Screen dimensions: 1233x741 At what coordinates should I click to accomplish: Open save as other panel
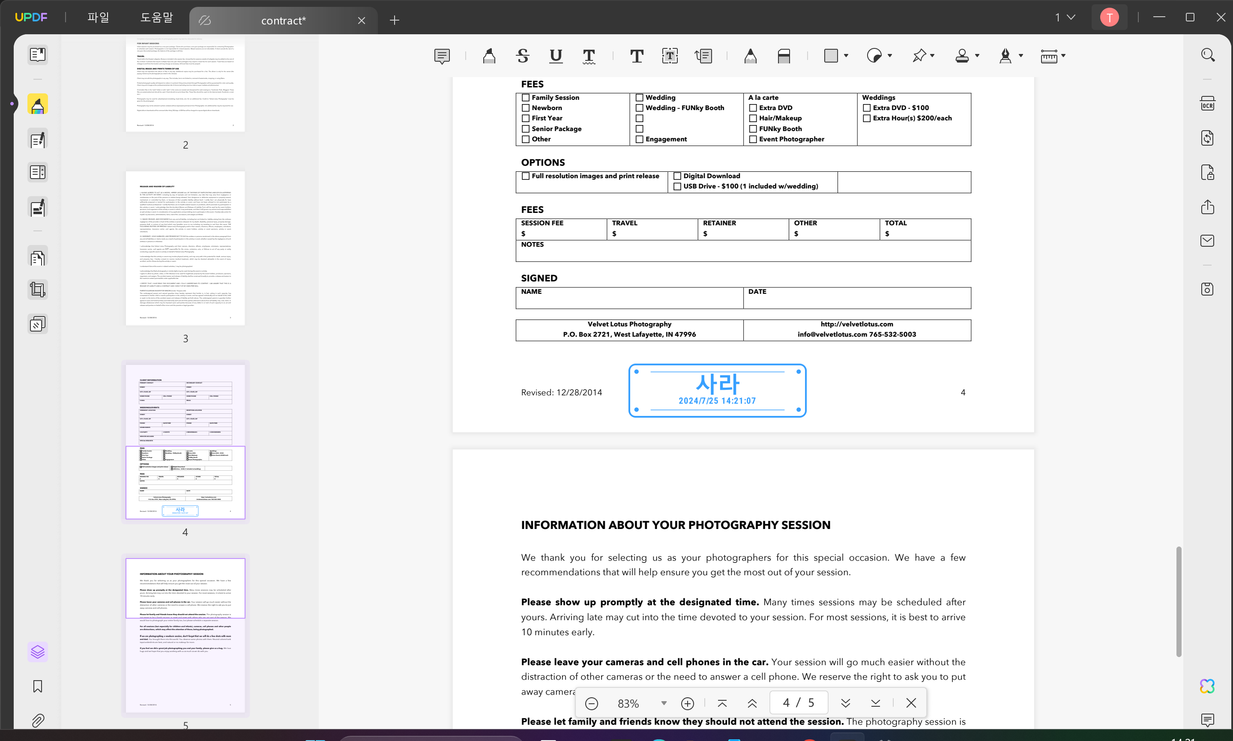point(1207,289)
